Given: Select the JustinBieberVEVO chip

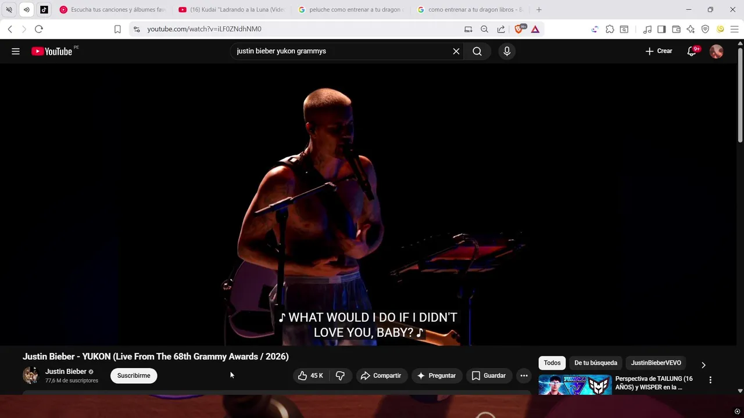Looking at the screenshot, I should 656,363.
